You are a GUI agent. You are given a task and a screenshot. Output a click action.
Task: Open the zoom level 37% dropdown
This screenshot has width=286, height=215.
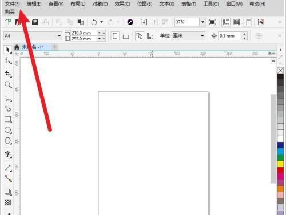tap(202, 22)
